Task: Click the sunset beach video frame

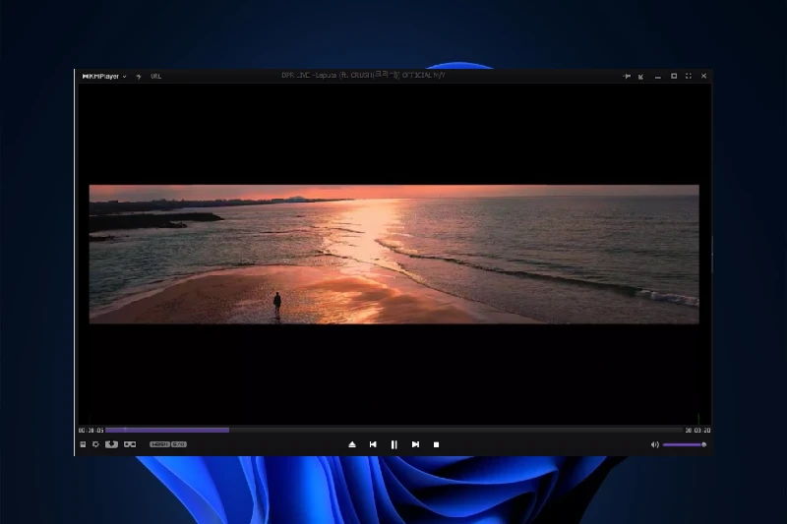Action: pos(394,255)
